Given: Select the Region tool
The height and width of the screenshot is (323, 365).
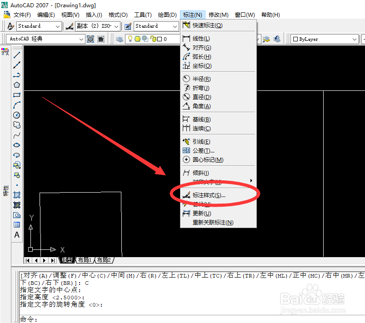Looking at the screenshot, I should [x=17, y=215].
